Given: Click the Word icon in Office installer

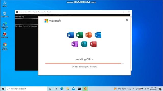Looking at the screenshot, I should 70,35.
